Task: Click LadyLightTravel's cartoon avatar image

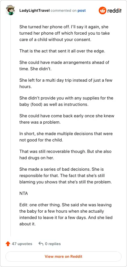Action: point(10,10)
